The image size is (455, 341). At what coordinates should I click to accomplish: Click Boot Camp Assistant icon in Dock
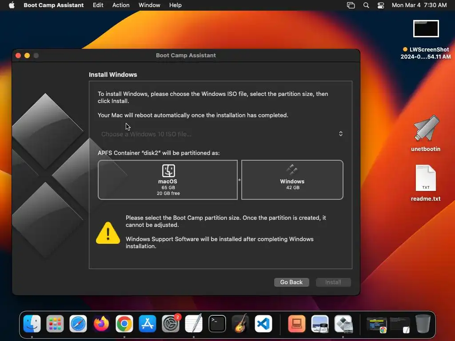tap(343, 324)
